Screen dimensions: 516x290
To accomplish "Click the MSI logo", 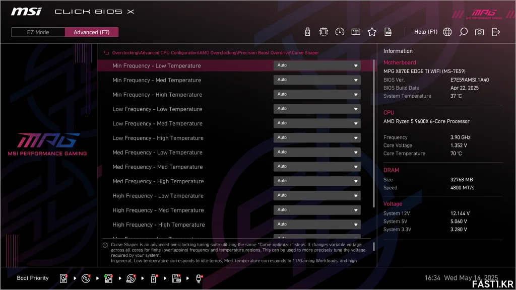I will point(26,12).
